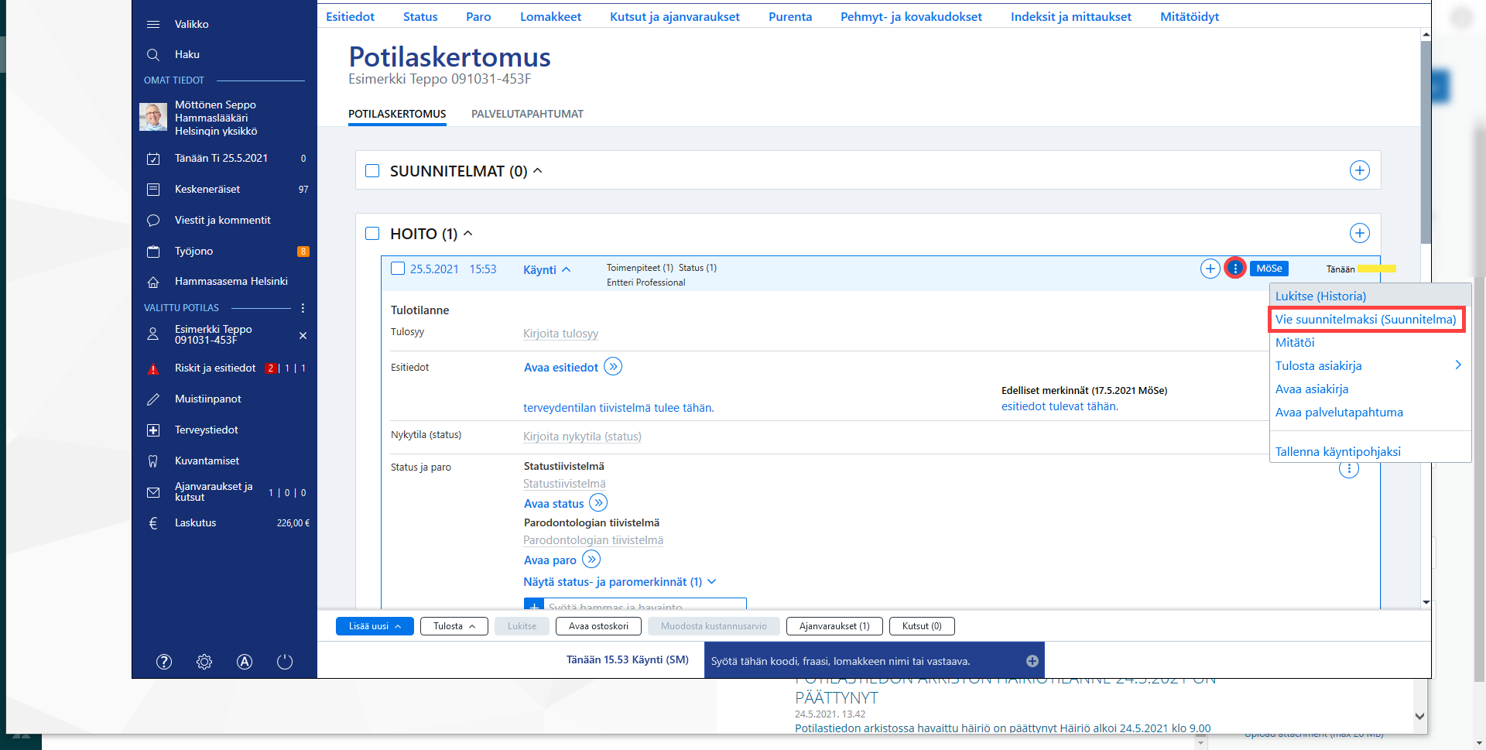The height and width of the screenshot is (750, 1486).
Task: Open Riskit ja esitiedot warning icon
Action: point(153,368)
